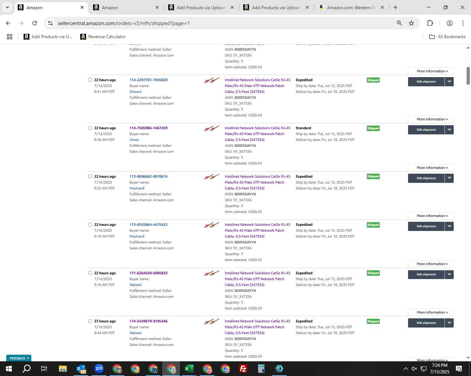Open order 111-6264420-6985833 link

pos(148,273)
